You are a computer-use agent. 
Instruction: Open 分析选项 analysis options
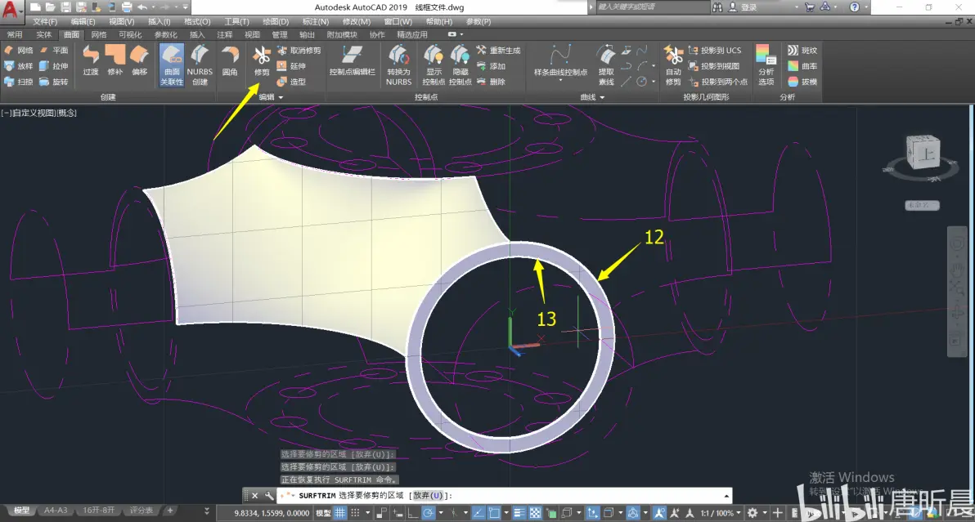click(x=766, y=65)
